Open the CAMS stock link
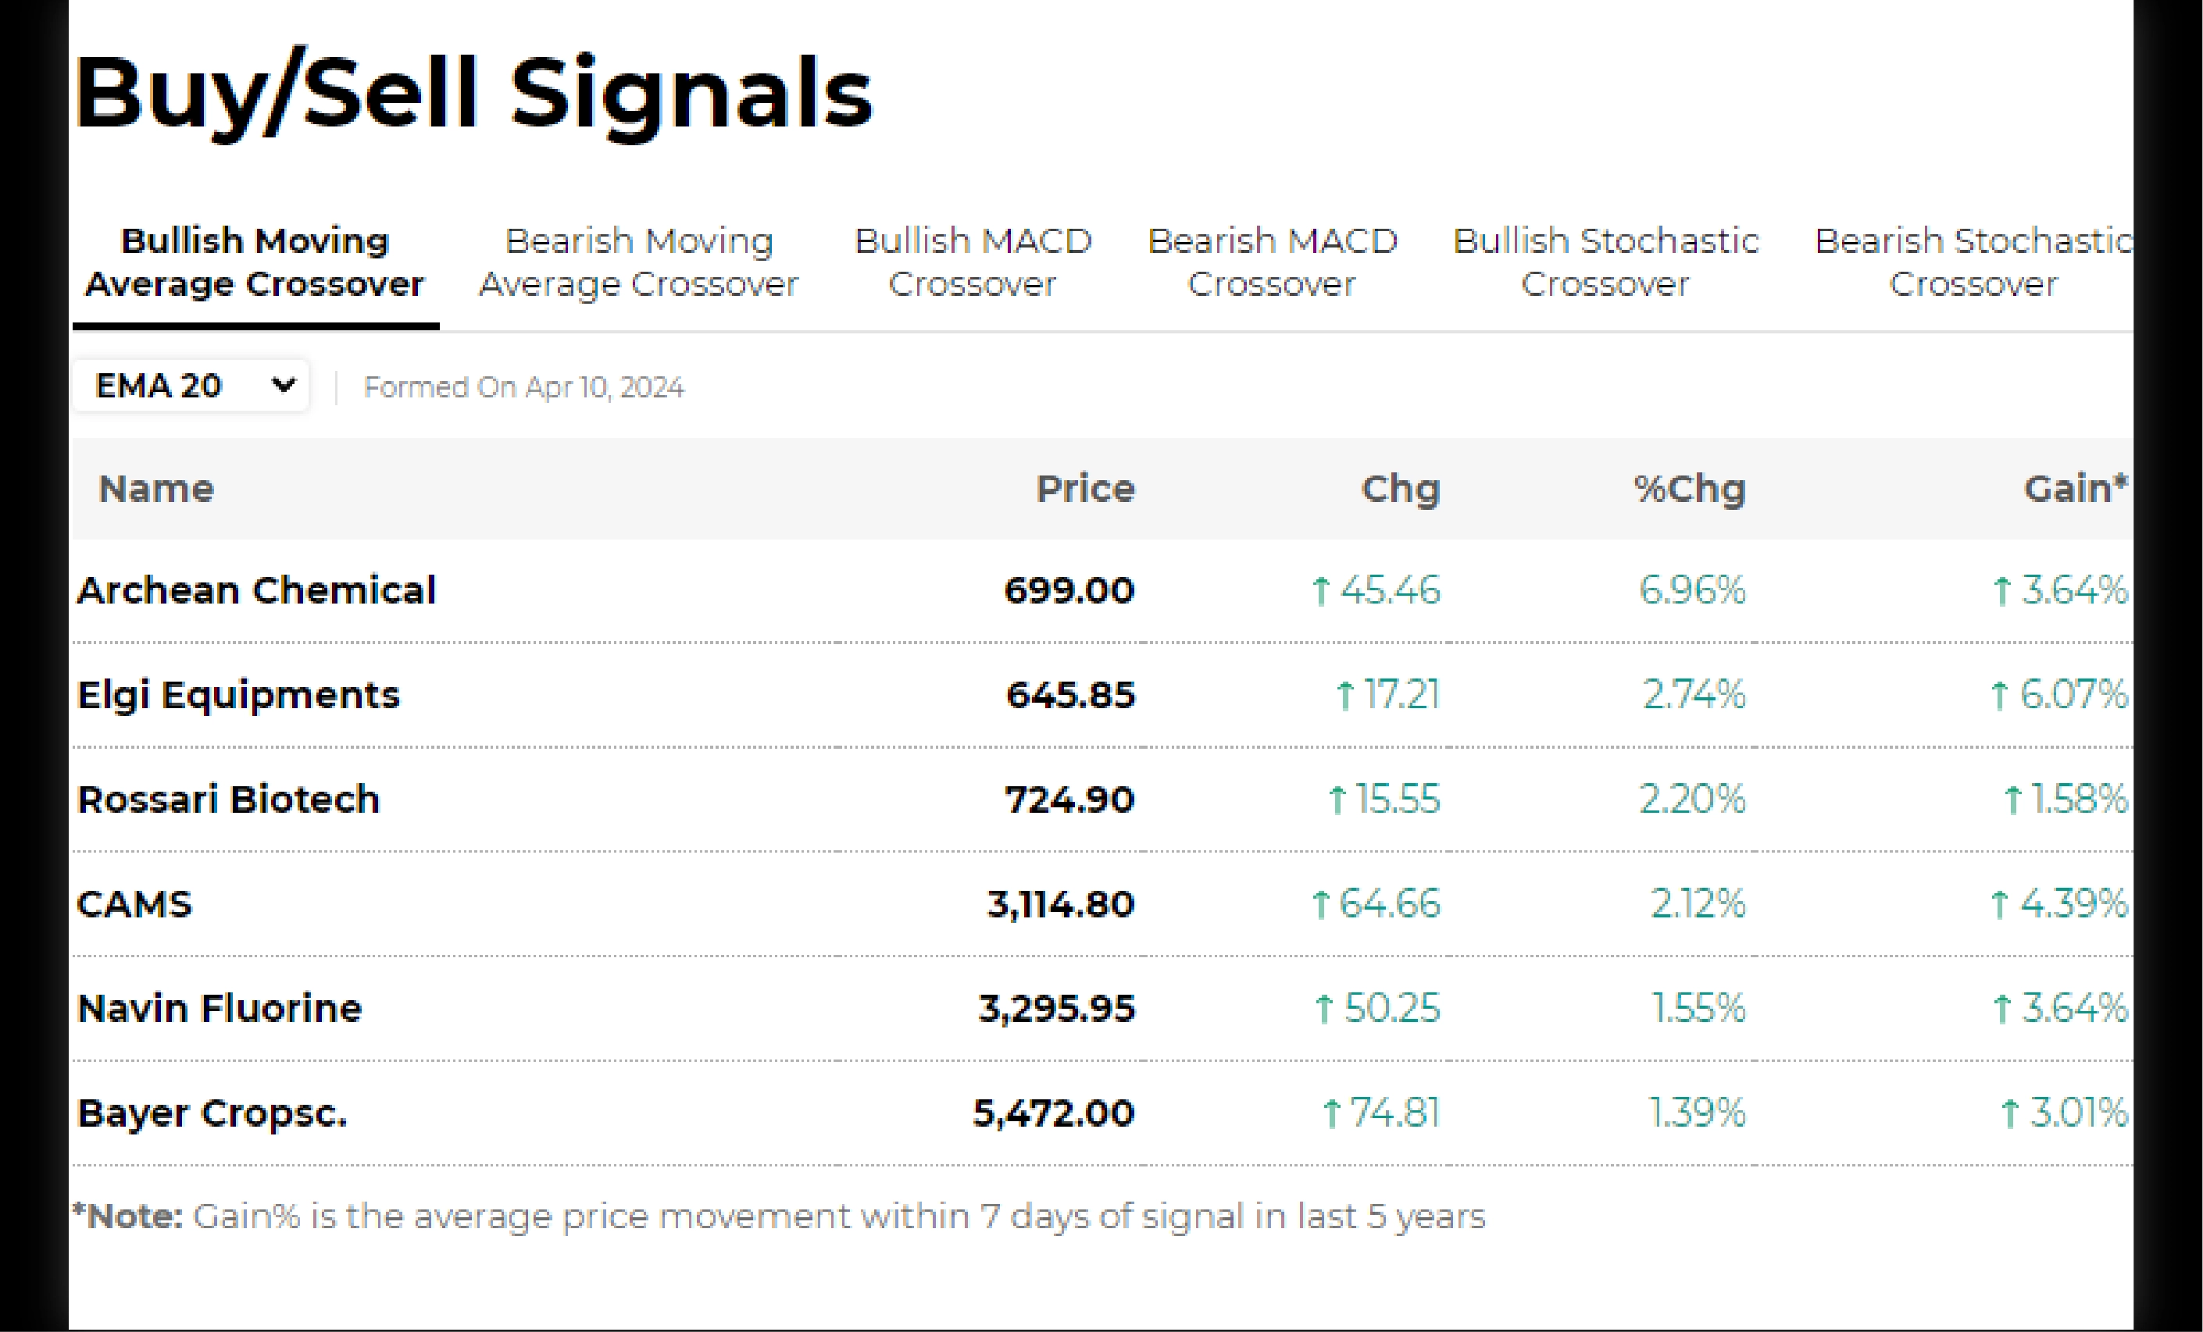The width and height of the screenshot is (2203, 1332). click(135, 904)
